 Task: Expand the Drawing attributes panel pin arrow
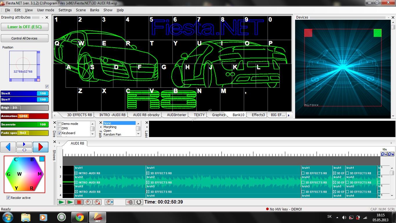click(42, 17)
